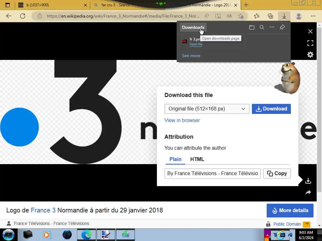Viewport: 322px width, 241px height.
Task: Switch to Microsoft Edge taskbar button
Action: point(86,235)
